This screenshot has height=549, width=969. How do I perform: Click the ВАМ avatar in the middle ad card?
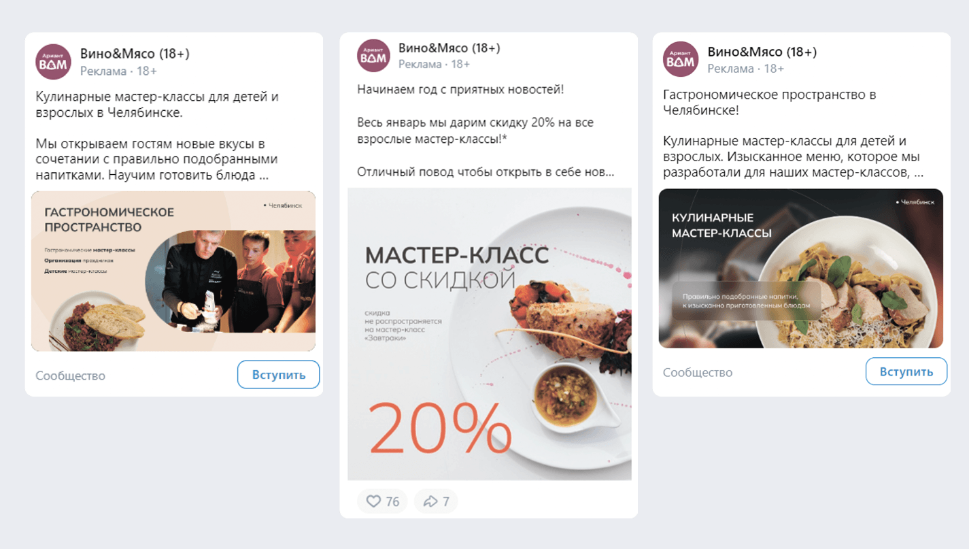click(373, 56)
